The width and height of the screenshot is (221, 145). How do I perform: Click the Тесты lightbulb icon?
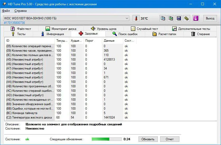[13, 34]
